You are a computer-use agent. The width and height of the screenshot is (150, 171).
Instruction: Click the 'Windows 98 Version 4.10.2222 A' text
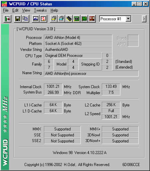pyautogui.click(x=79, y=153)
